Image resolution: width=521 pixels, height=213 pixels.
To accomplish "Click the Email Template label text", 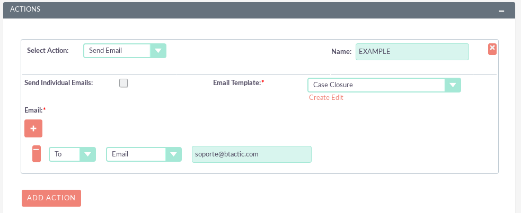I will click(x=237, y=83).
